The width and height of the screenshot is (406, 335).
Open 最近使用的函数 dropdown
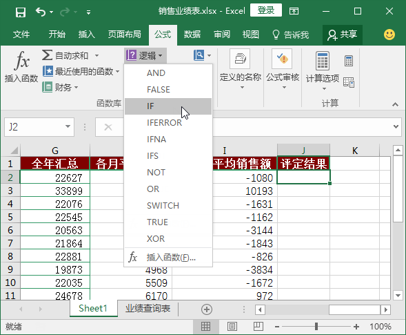81,71
